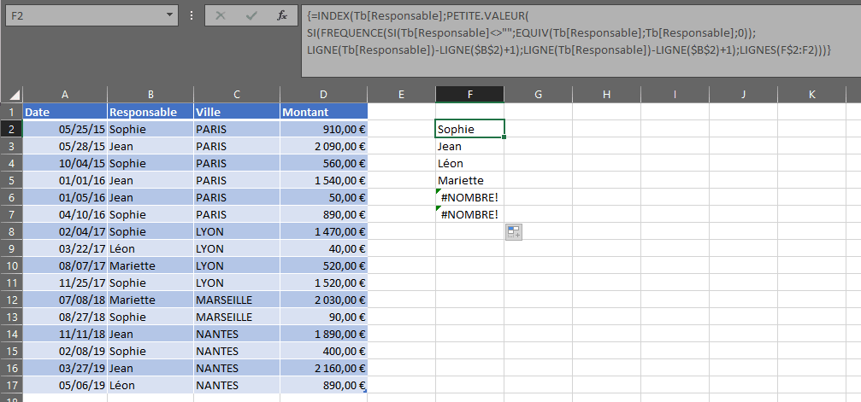Click the amount cell 2 160,00 €
The height and width of the screenshot is (402, 861).
(323, 368)
